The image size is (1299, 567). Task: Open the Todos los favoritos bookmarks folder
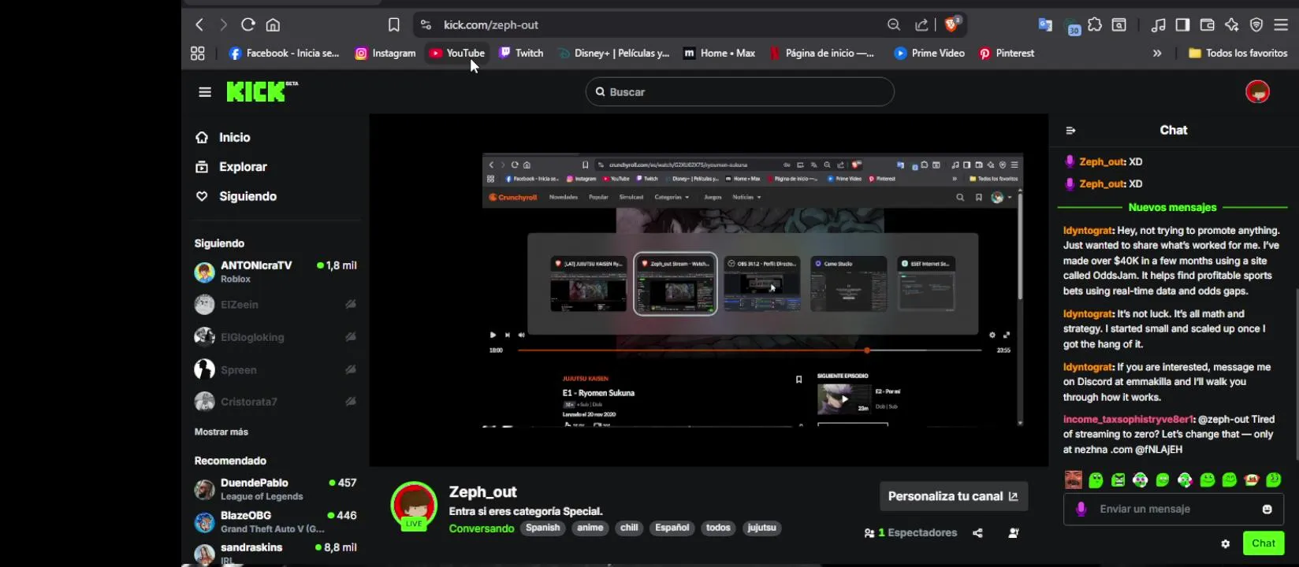tap(1238, 54)
